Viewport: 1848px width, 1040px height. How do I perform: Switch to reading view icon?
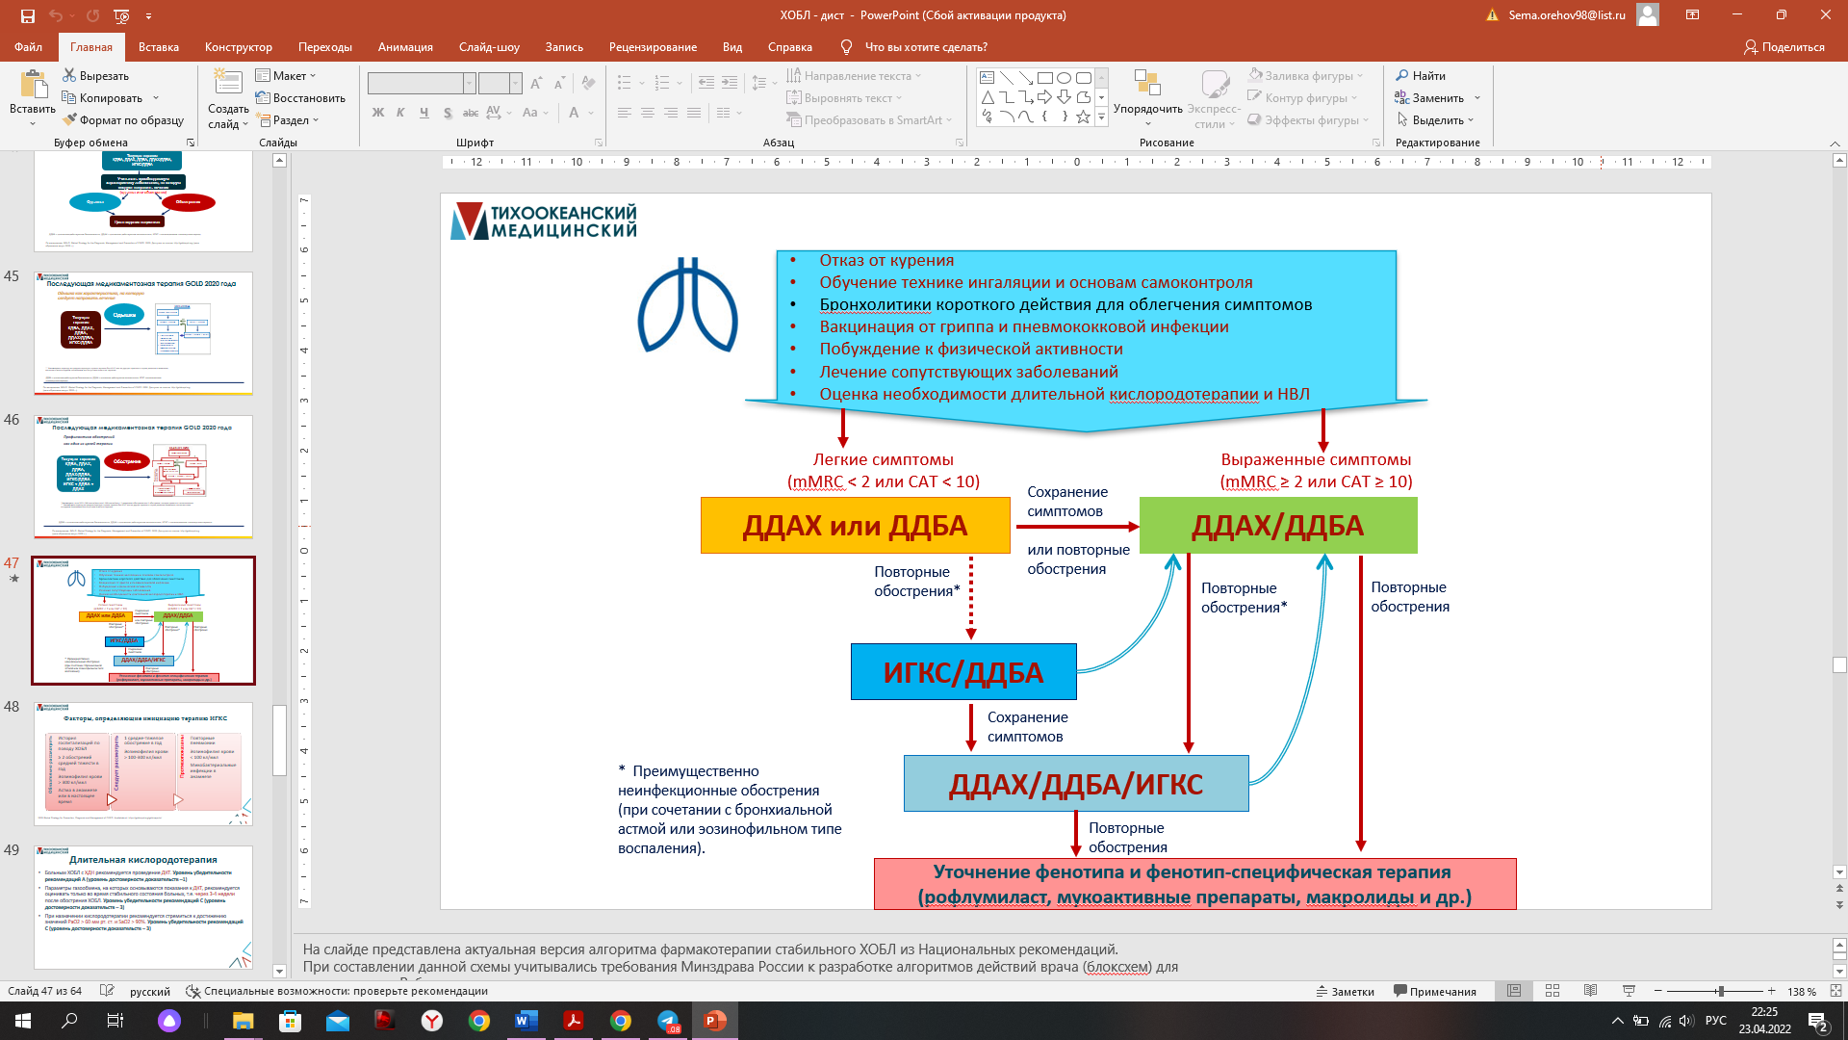click(1590, 991)
